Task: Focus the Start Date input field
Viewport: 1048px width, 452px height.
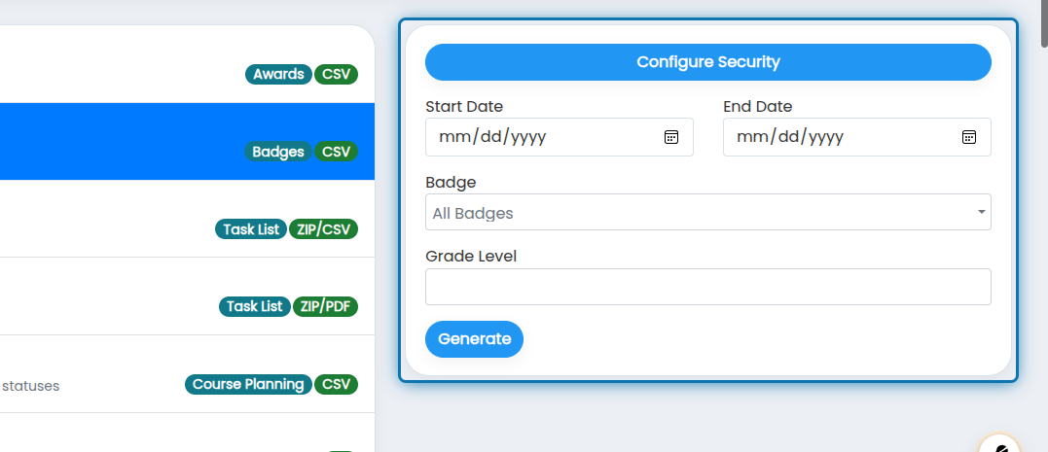Action: pos(560,137)
